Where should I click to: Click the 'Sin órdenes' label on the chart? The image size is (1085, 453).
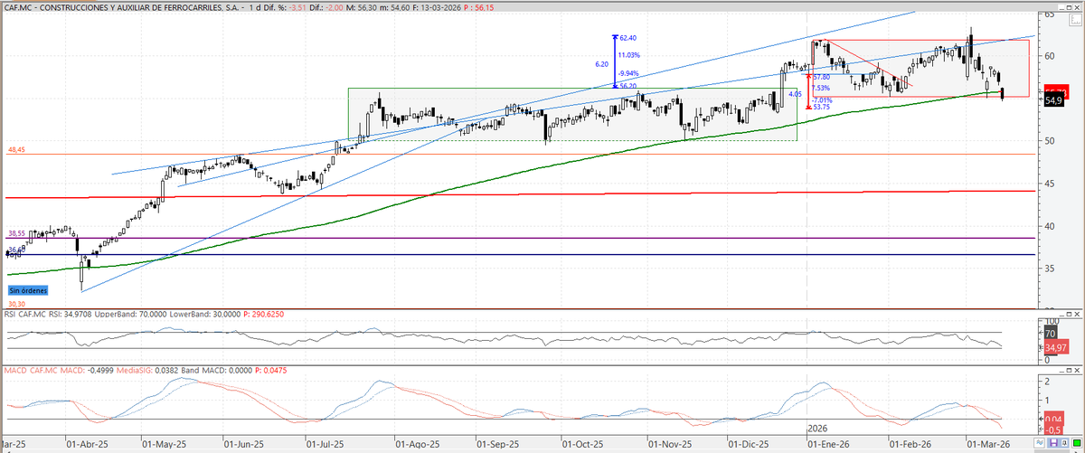[28, 290]
